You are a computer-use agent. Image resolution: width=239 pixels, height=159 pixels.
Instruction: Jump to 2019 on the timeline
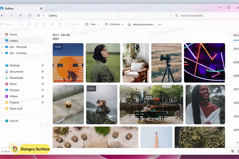click(x=236, y=76)
